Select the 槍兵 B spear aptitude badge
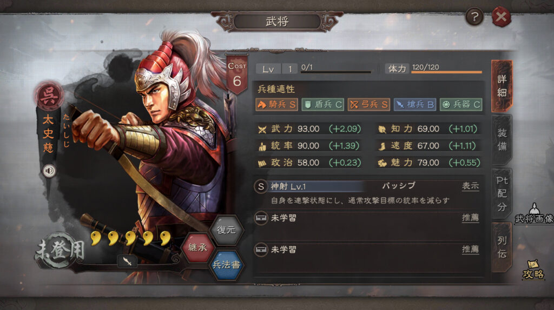554x310 pixels. coord(415,104)
